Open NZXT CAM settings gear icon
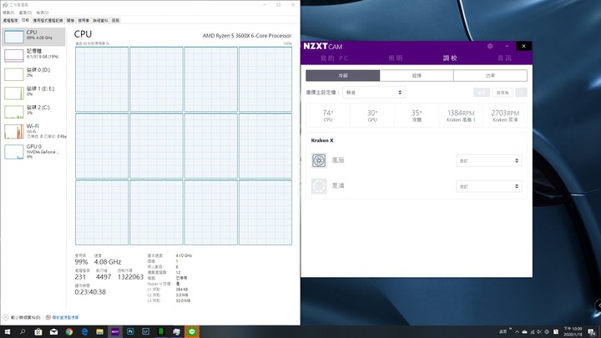This screenshot has width=601, height=338. (490, 46)
